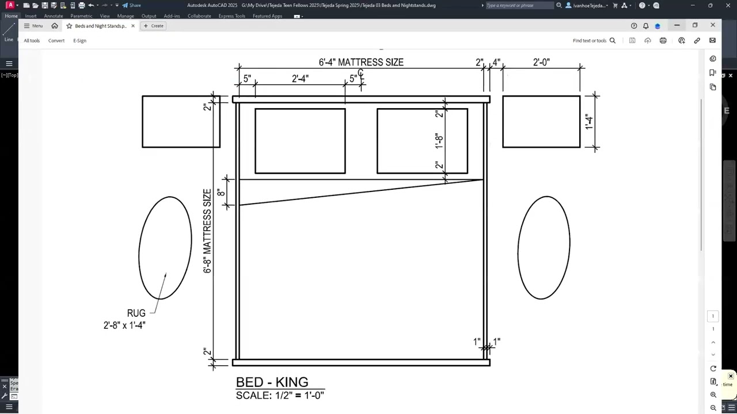Close the Beds and Night Stands tab

click(133, 26)
